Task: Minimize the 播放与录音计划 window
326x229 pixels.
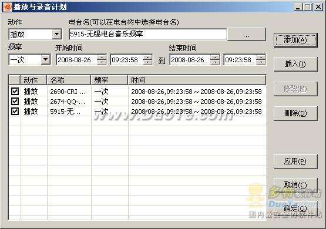Action: coord(298,7)
